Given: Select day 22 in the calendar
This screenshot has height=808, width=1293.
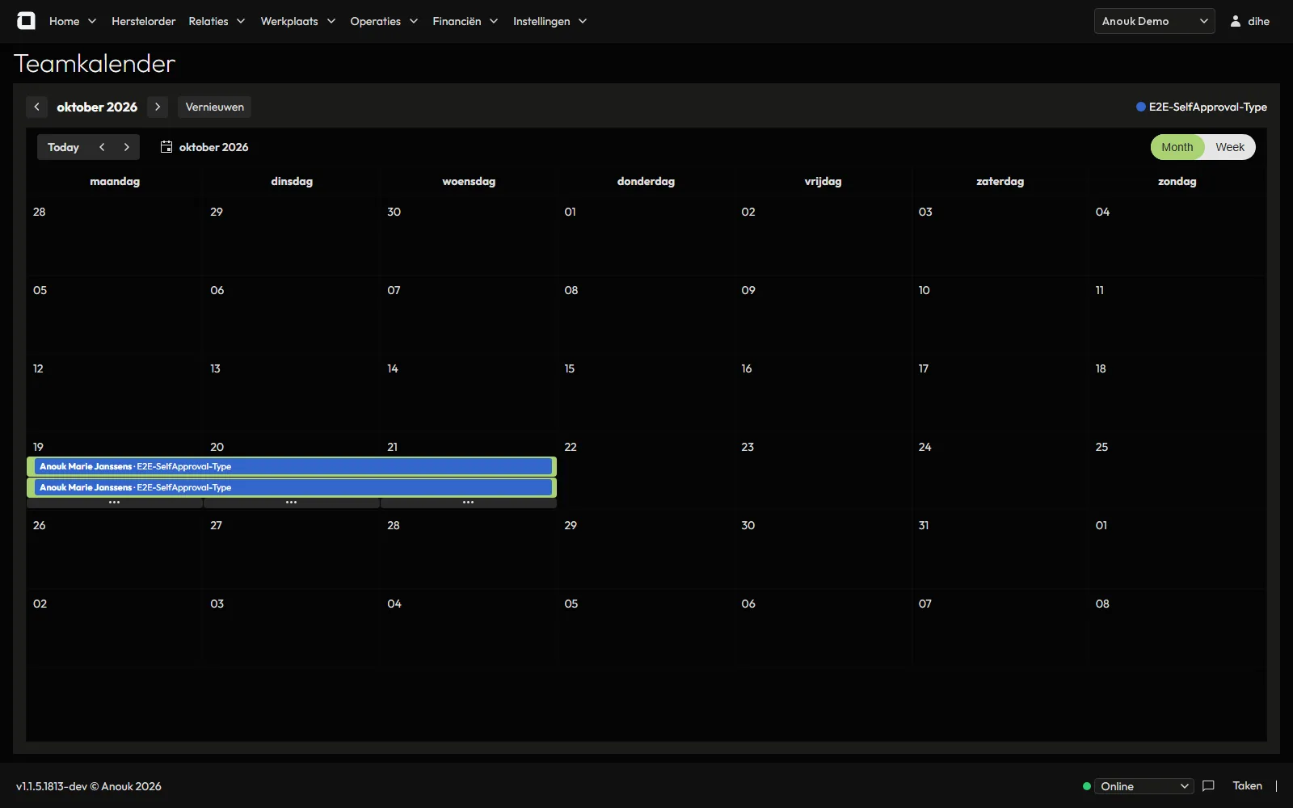Looking at the screenshot, I should (646, 473).
